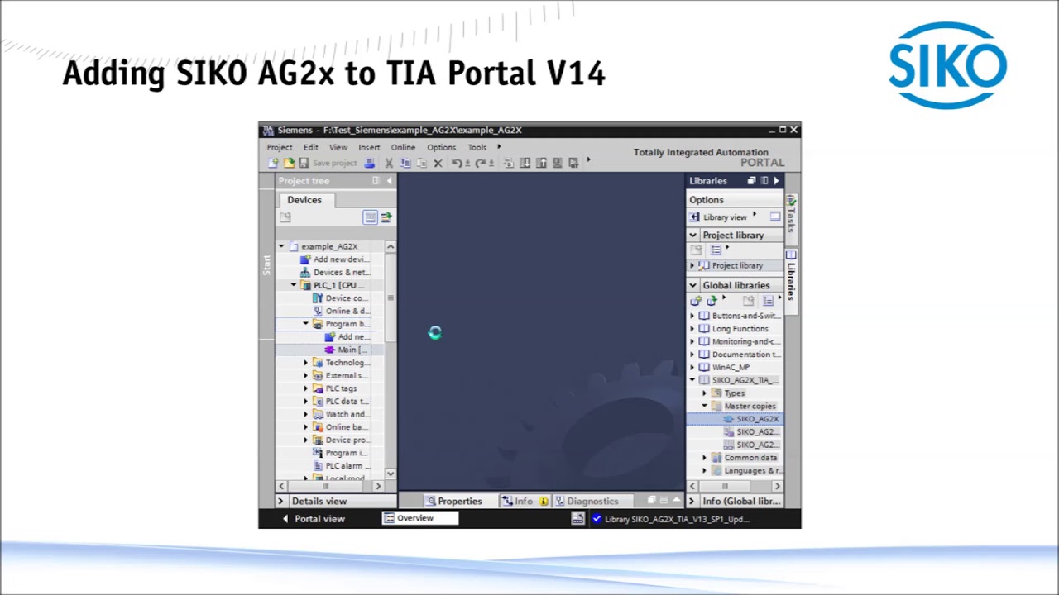Screen dimensions: 1059x595
Task: Click the Copy toolbar icon
Action: pyautogui.click(x=405, y=163)
